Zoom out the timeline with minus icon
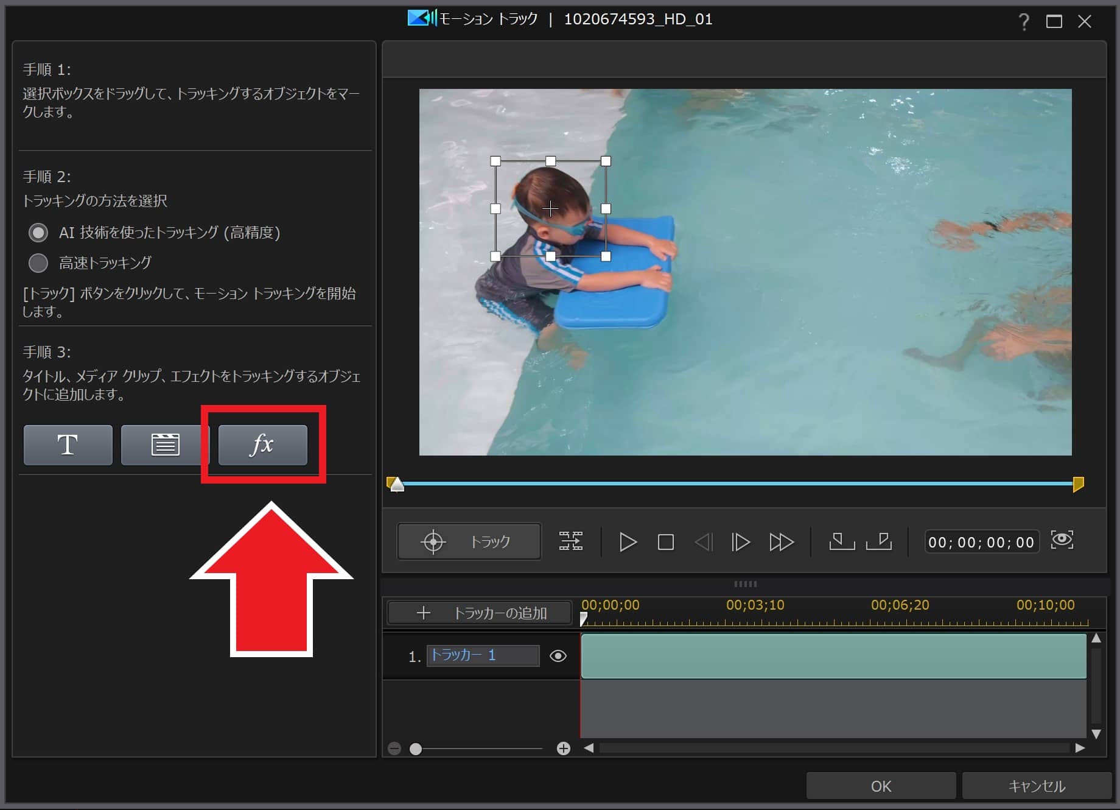The image size is (1120, 810). [394, 748]
